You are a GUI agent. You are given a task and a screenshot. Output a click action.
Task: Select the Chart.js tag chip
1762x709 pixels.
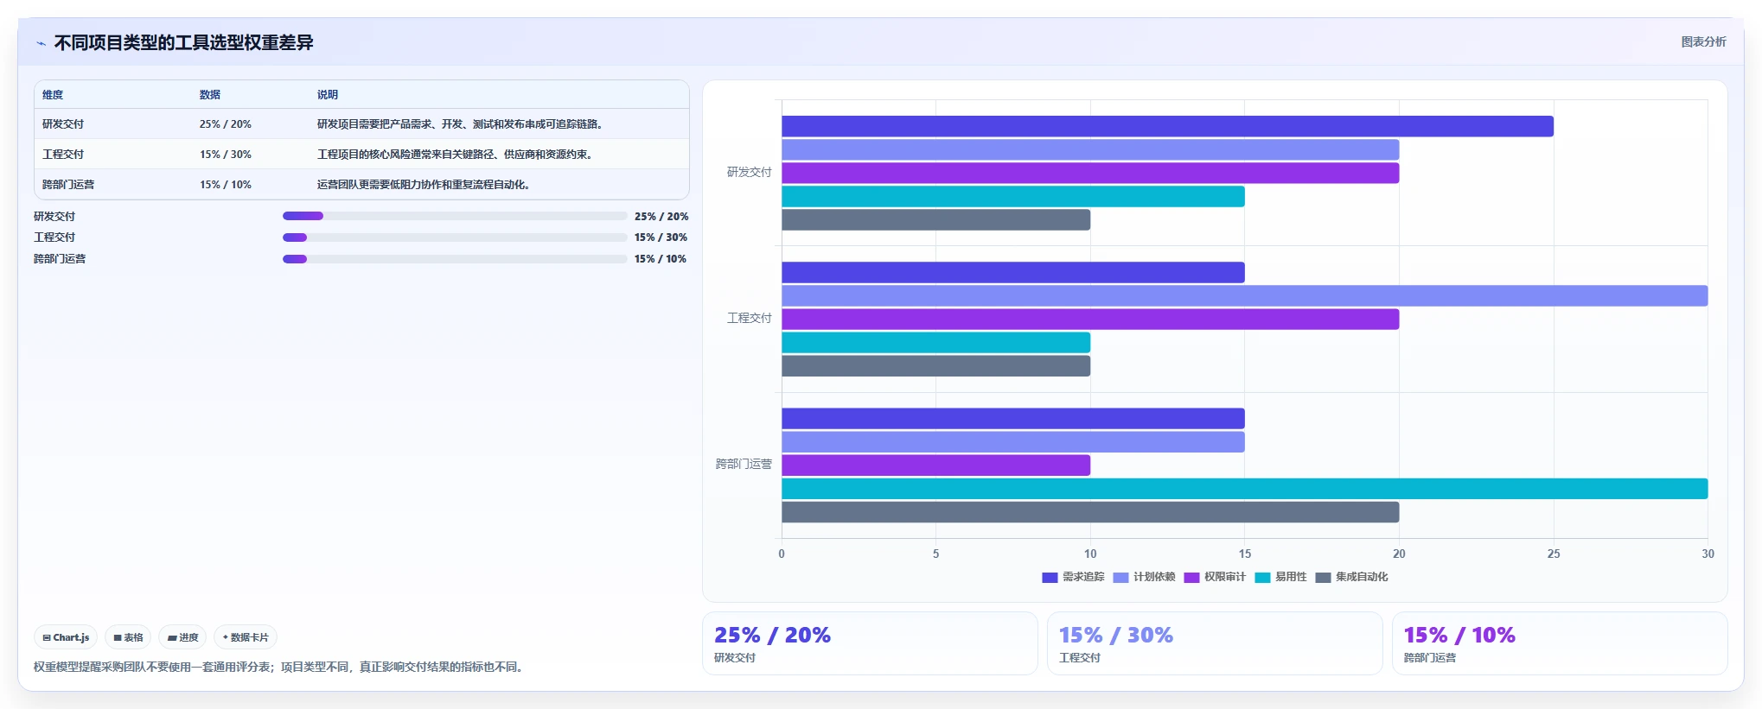pyautogui.click(x=66, y=637)
